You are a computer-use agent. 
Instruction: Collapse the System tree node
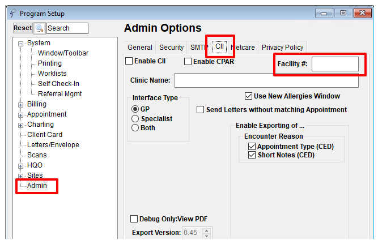coord(21,44)
